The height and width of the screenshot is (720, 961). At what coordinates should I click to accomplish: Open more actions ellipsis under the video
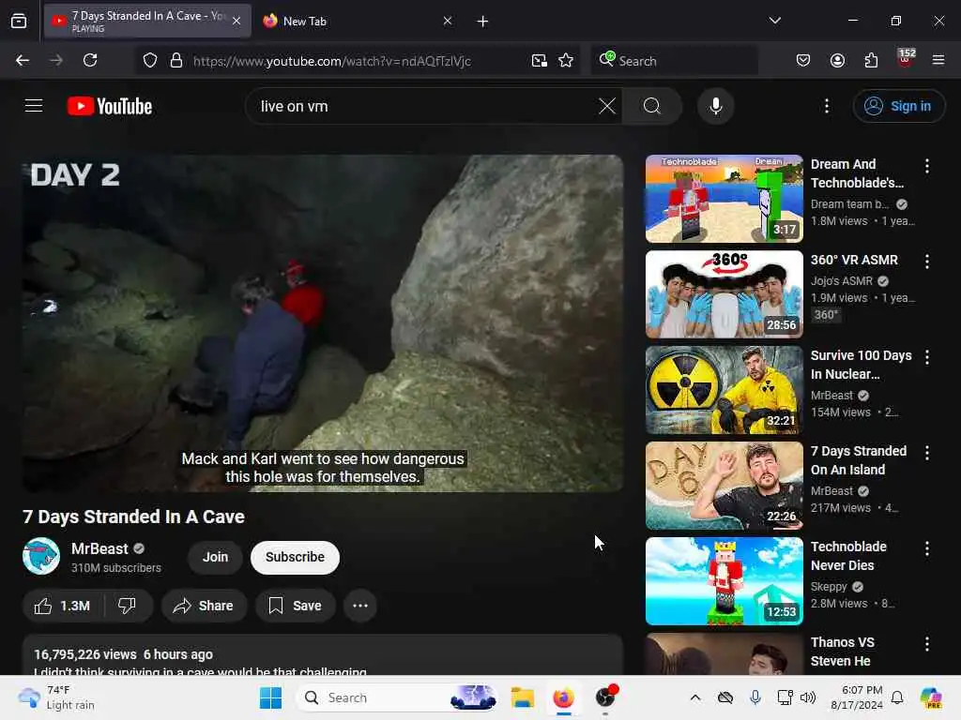point(359,607)
